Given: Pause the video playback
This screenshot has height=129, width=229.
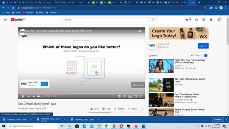Looking at the screenshot, I should (23, 96).
